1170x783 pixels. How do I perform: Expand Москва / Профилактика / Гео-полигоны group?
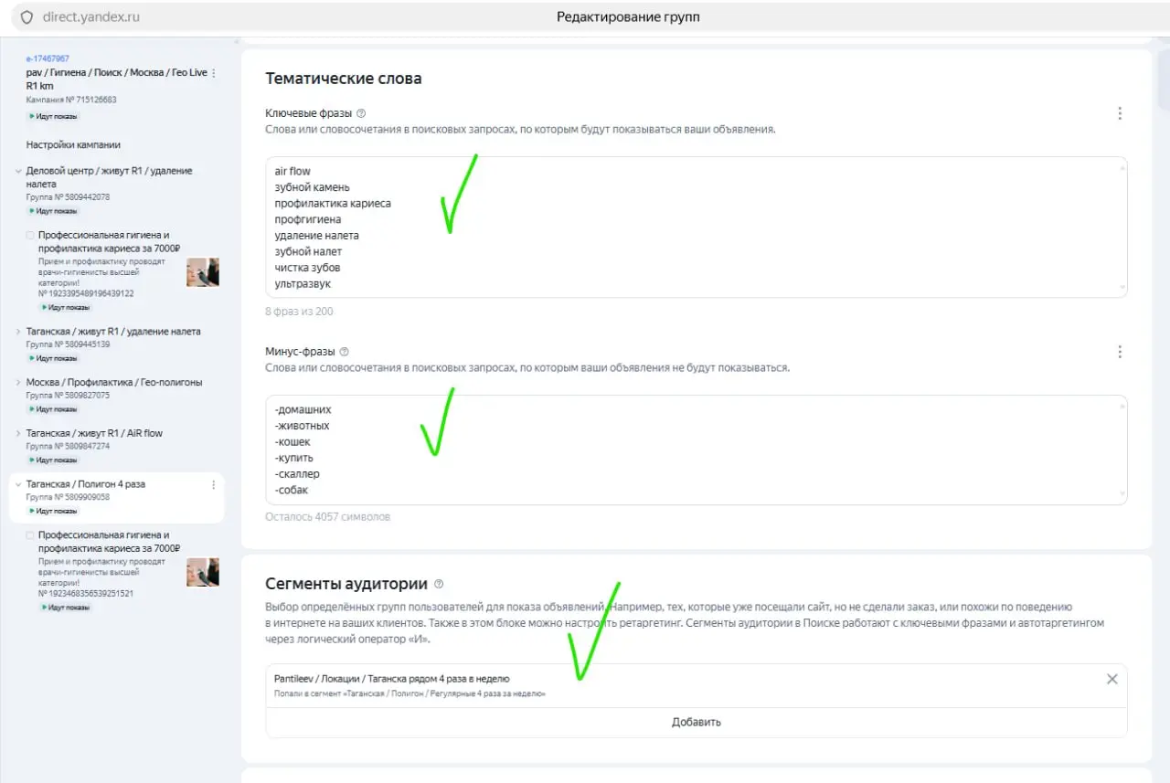click(18, 382)
